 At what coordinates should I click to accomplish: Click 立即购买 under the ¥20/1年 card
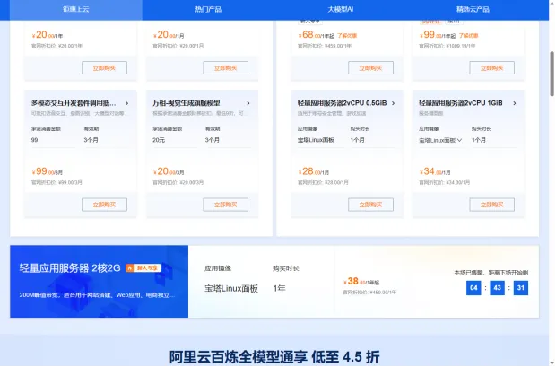pyautogui.click(x=104, y=68)
